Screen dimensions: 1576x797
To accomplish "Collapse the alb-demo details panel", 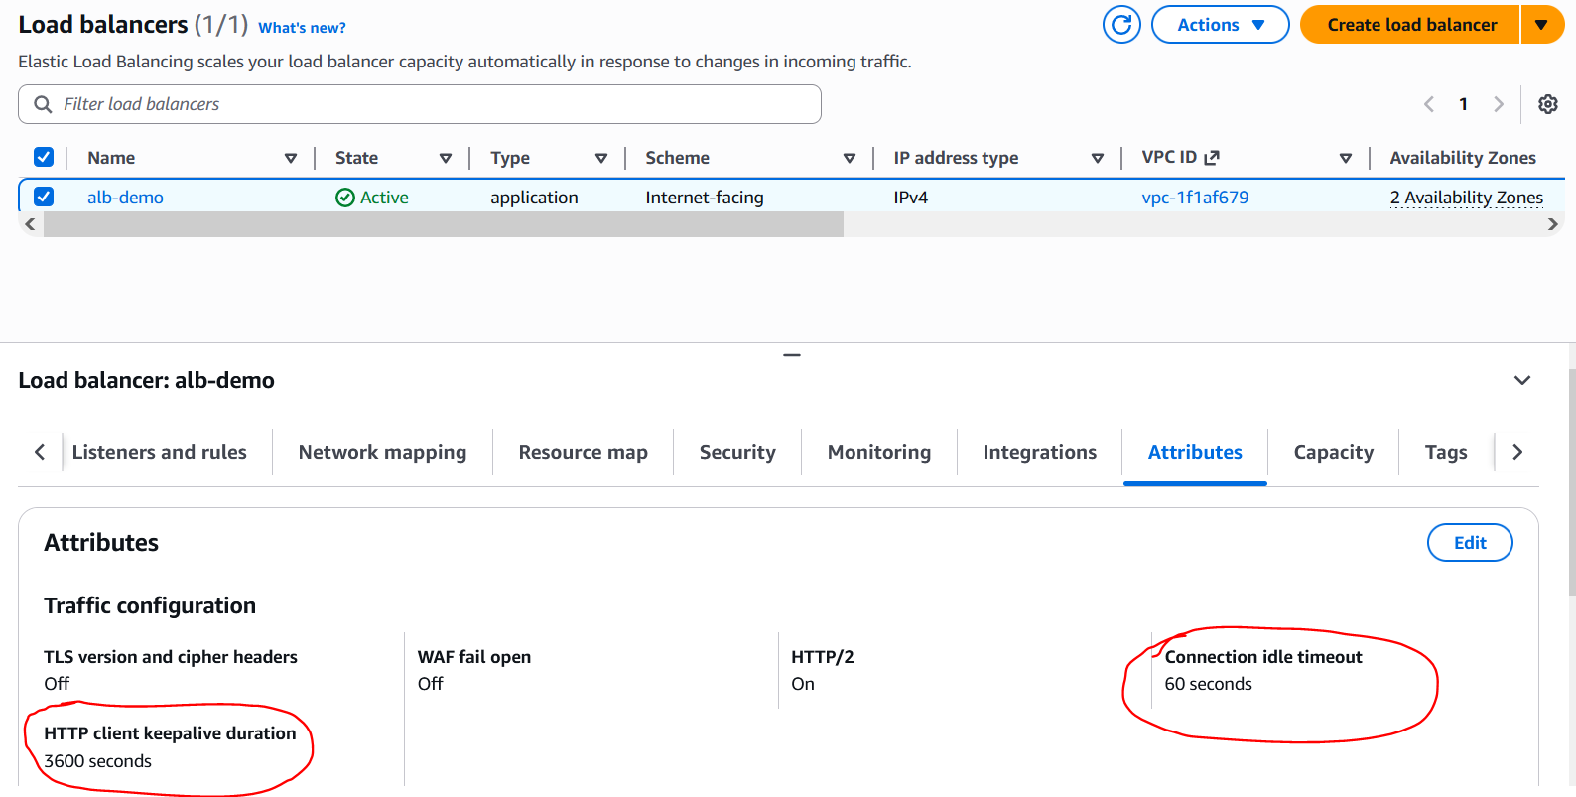I will (1521, 380).
